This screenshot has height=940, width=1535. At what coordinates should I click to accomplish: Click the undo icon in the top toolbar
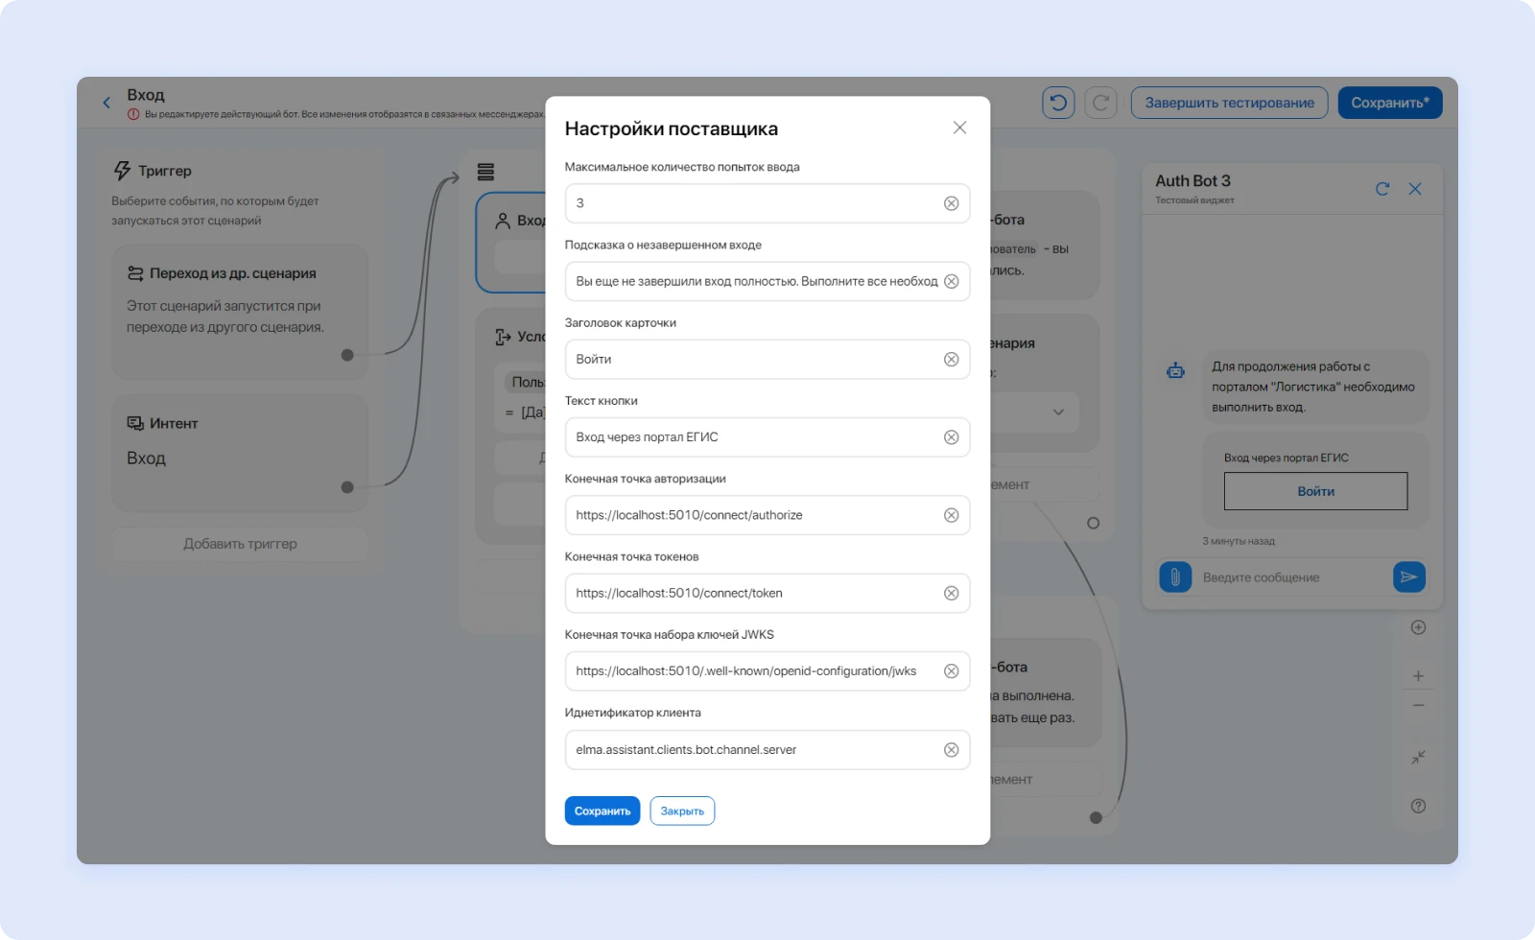point(1057,103)
